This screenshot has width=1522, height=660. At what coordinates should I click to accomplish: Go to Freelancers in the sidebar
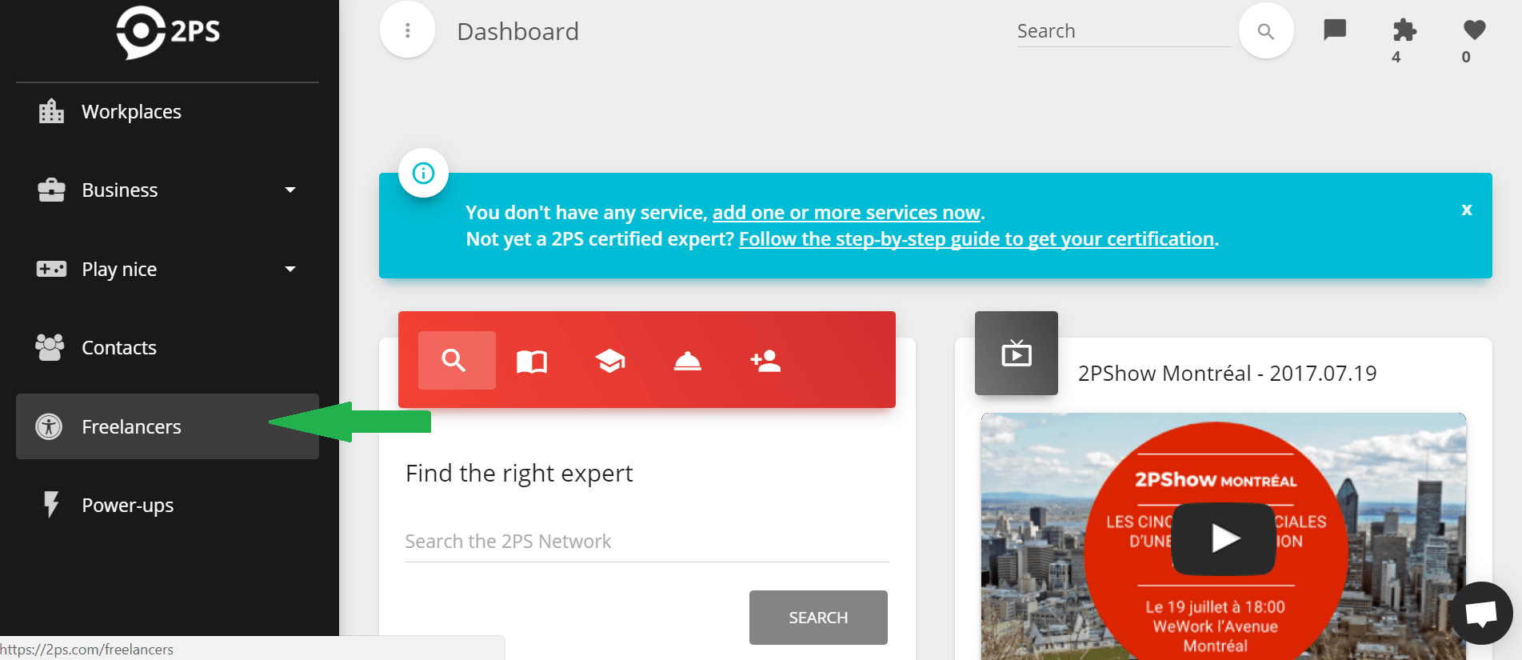(x=167, y=426)
